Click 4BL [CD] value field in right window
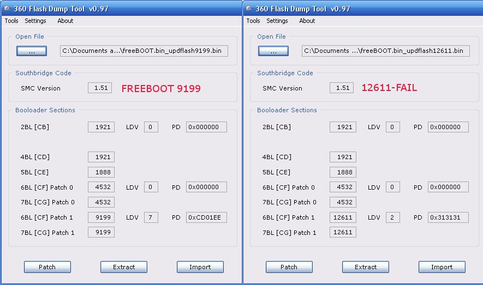Screen dimensions: 483x285 click(x=343, y=157)
